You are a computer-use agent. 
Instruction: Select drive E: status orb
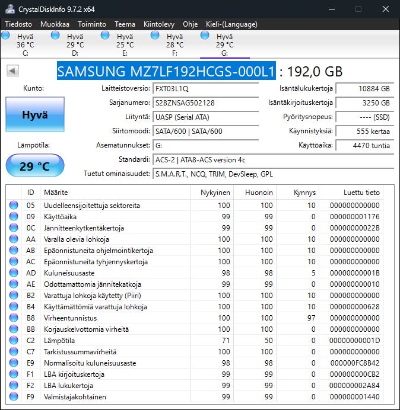106,36
